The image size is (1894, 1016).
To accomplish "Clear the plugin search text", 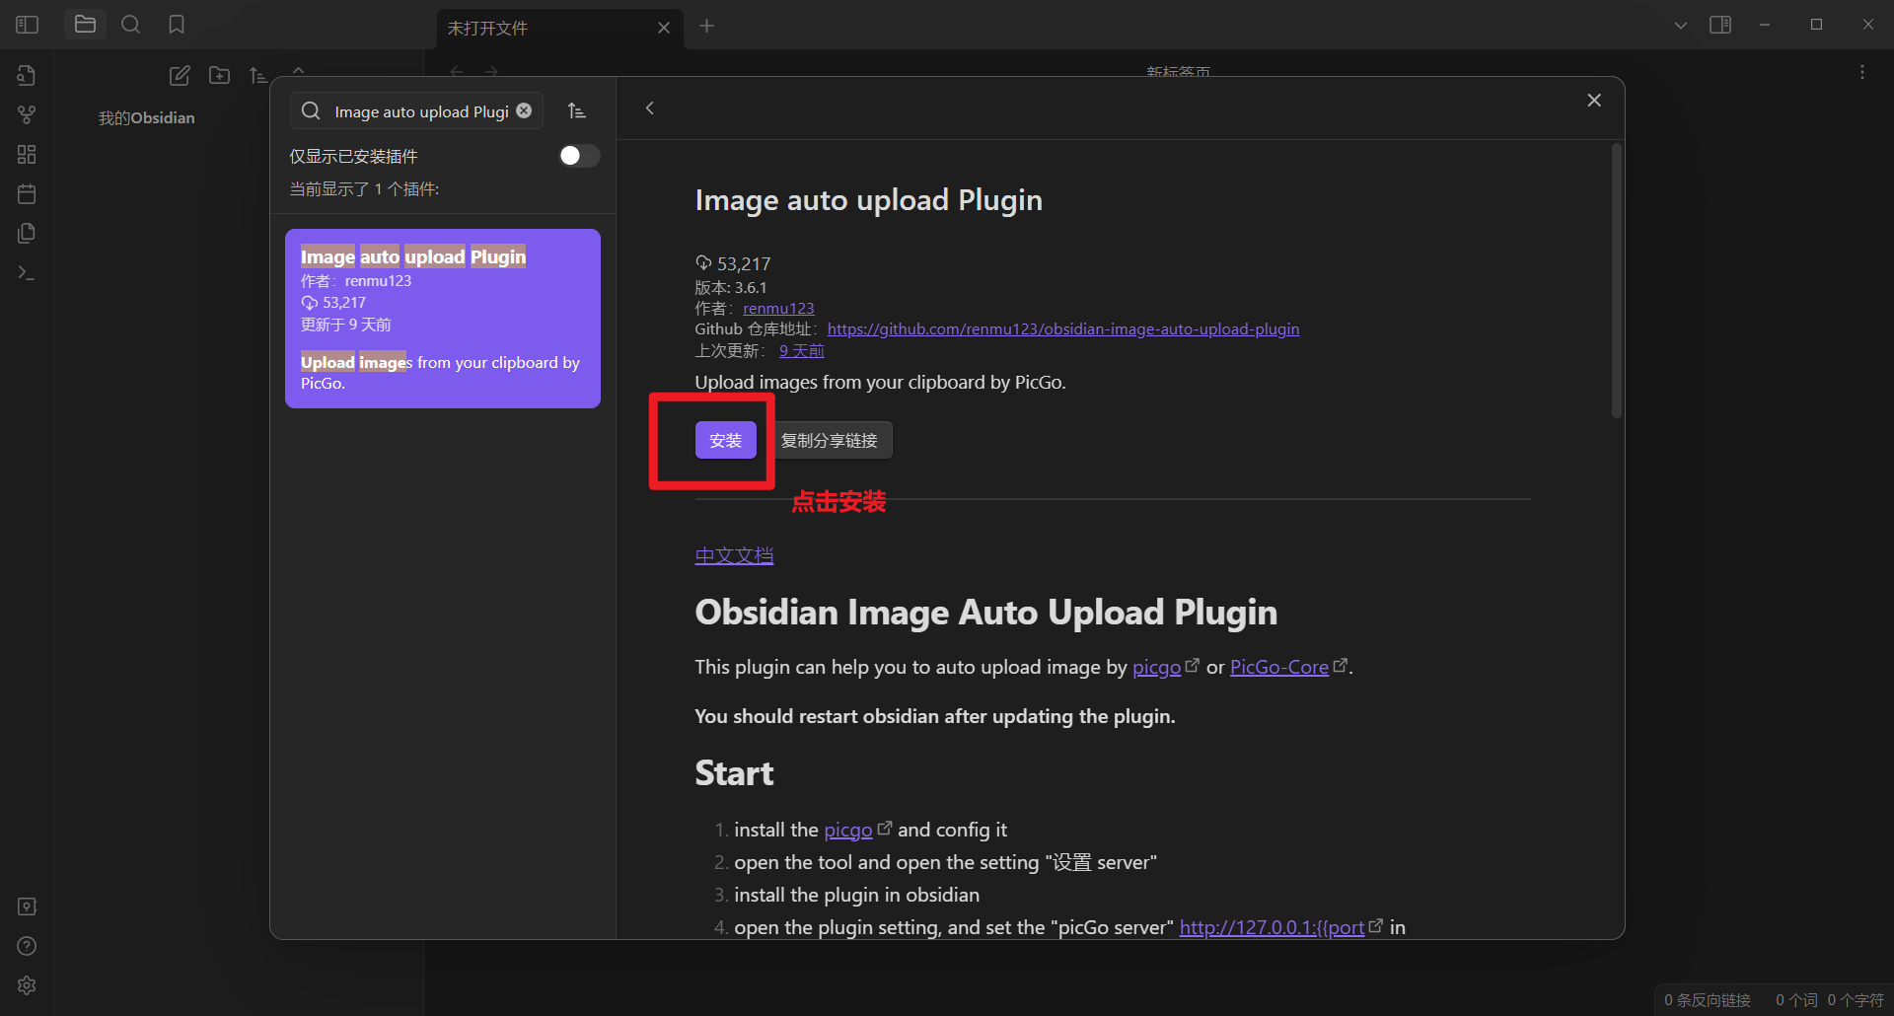I will [524, 111].
